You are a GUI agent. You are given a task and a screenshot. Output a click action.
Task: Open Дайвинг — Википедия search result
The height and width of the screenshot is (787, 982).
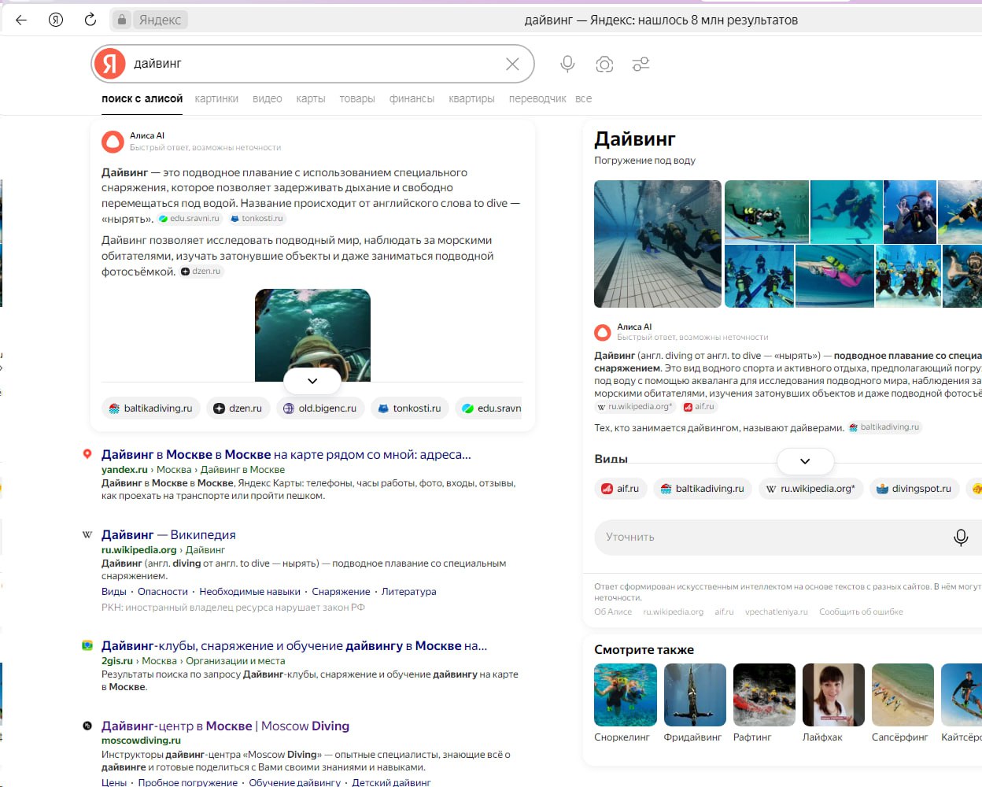(168, 534)
